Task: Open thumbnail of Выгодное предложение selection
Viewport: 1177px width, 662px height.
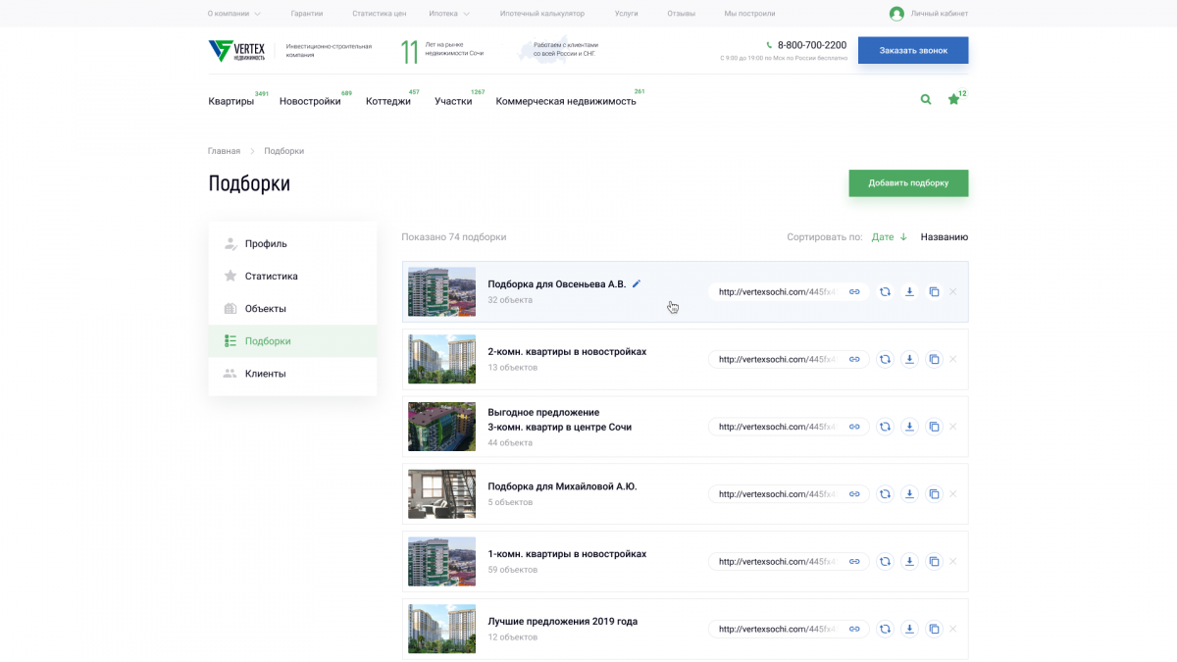Action: click(x=441, y=427)
